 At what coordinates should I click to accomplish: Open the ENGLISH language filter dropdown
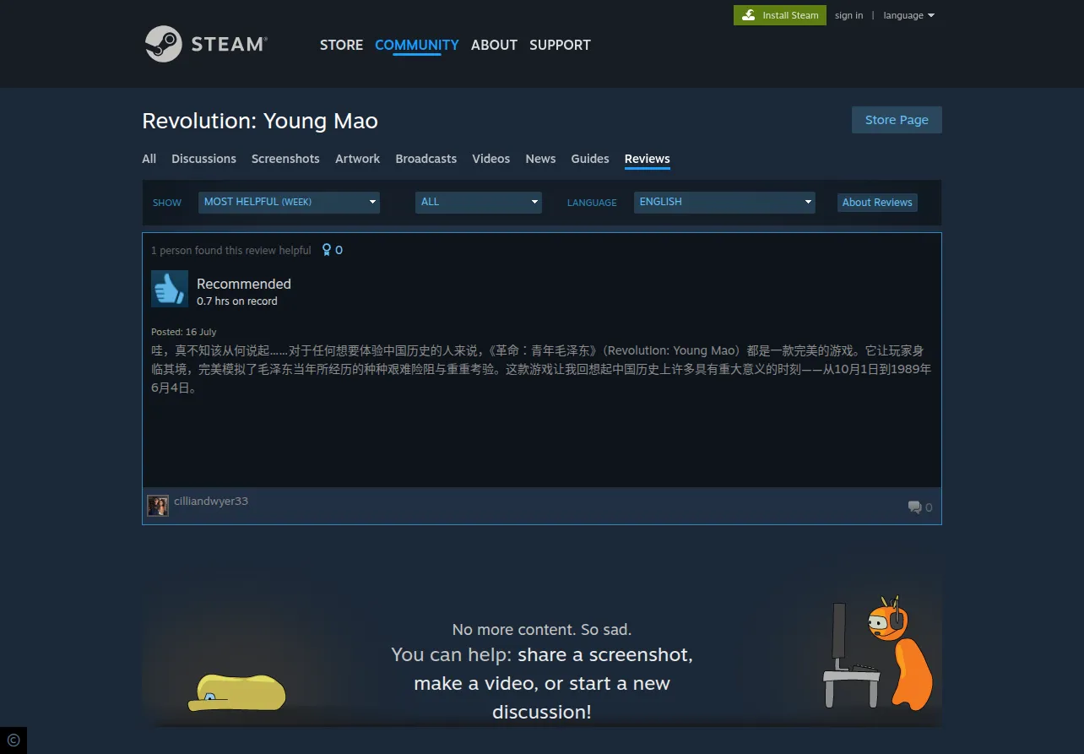[724, 203]
